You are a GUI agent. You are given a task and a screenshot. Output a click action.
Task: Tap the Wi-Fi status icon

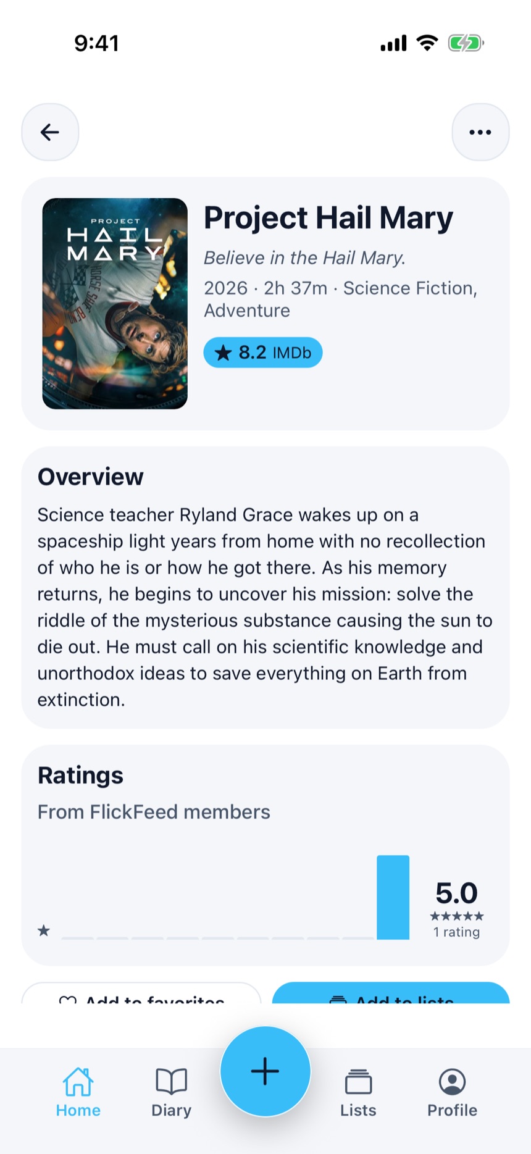427,43
